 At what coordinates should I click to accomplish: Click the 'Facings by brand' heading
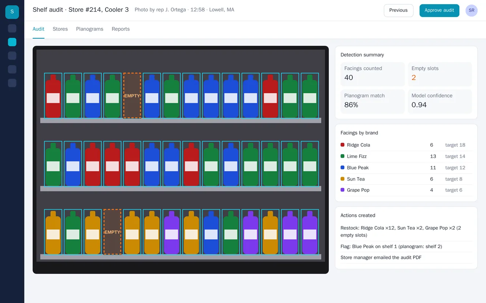coord(359,133)
